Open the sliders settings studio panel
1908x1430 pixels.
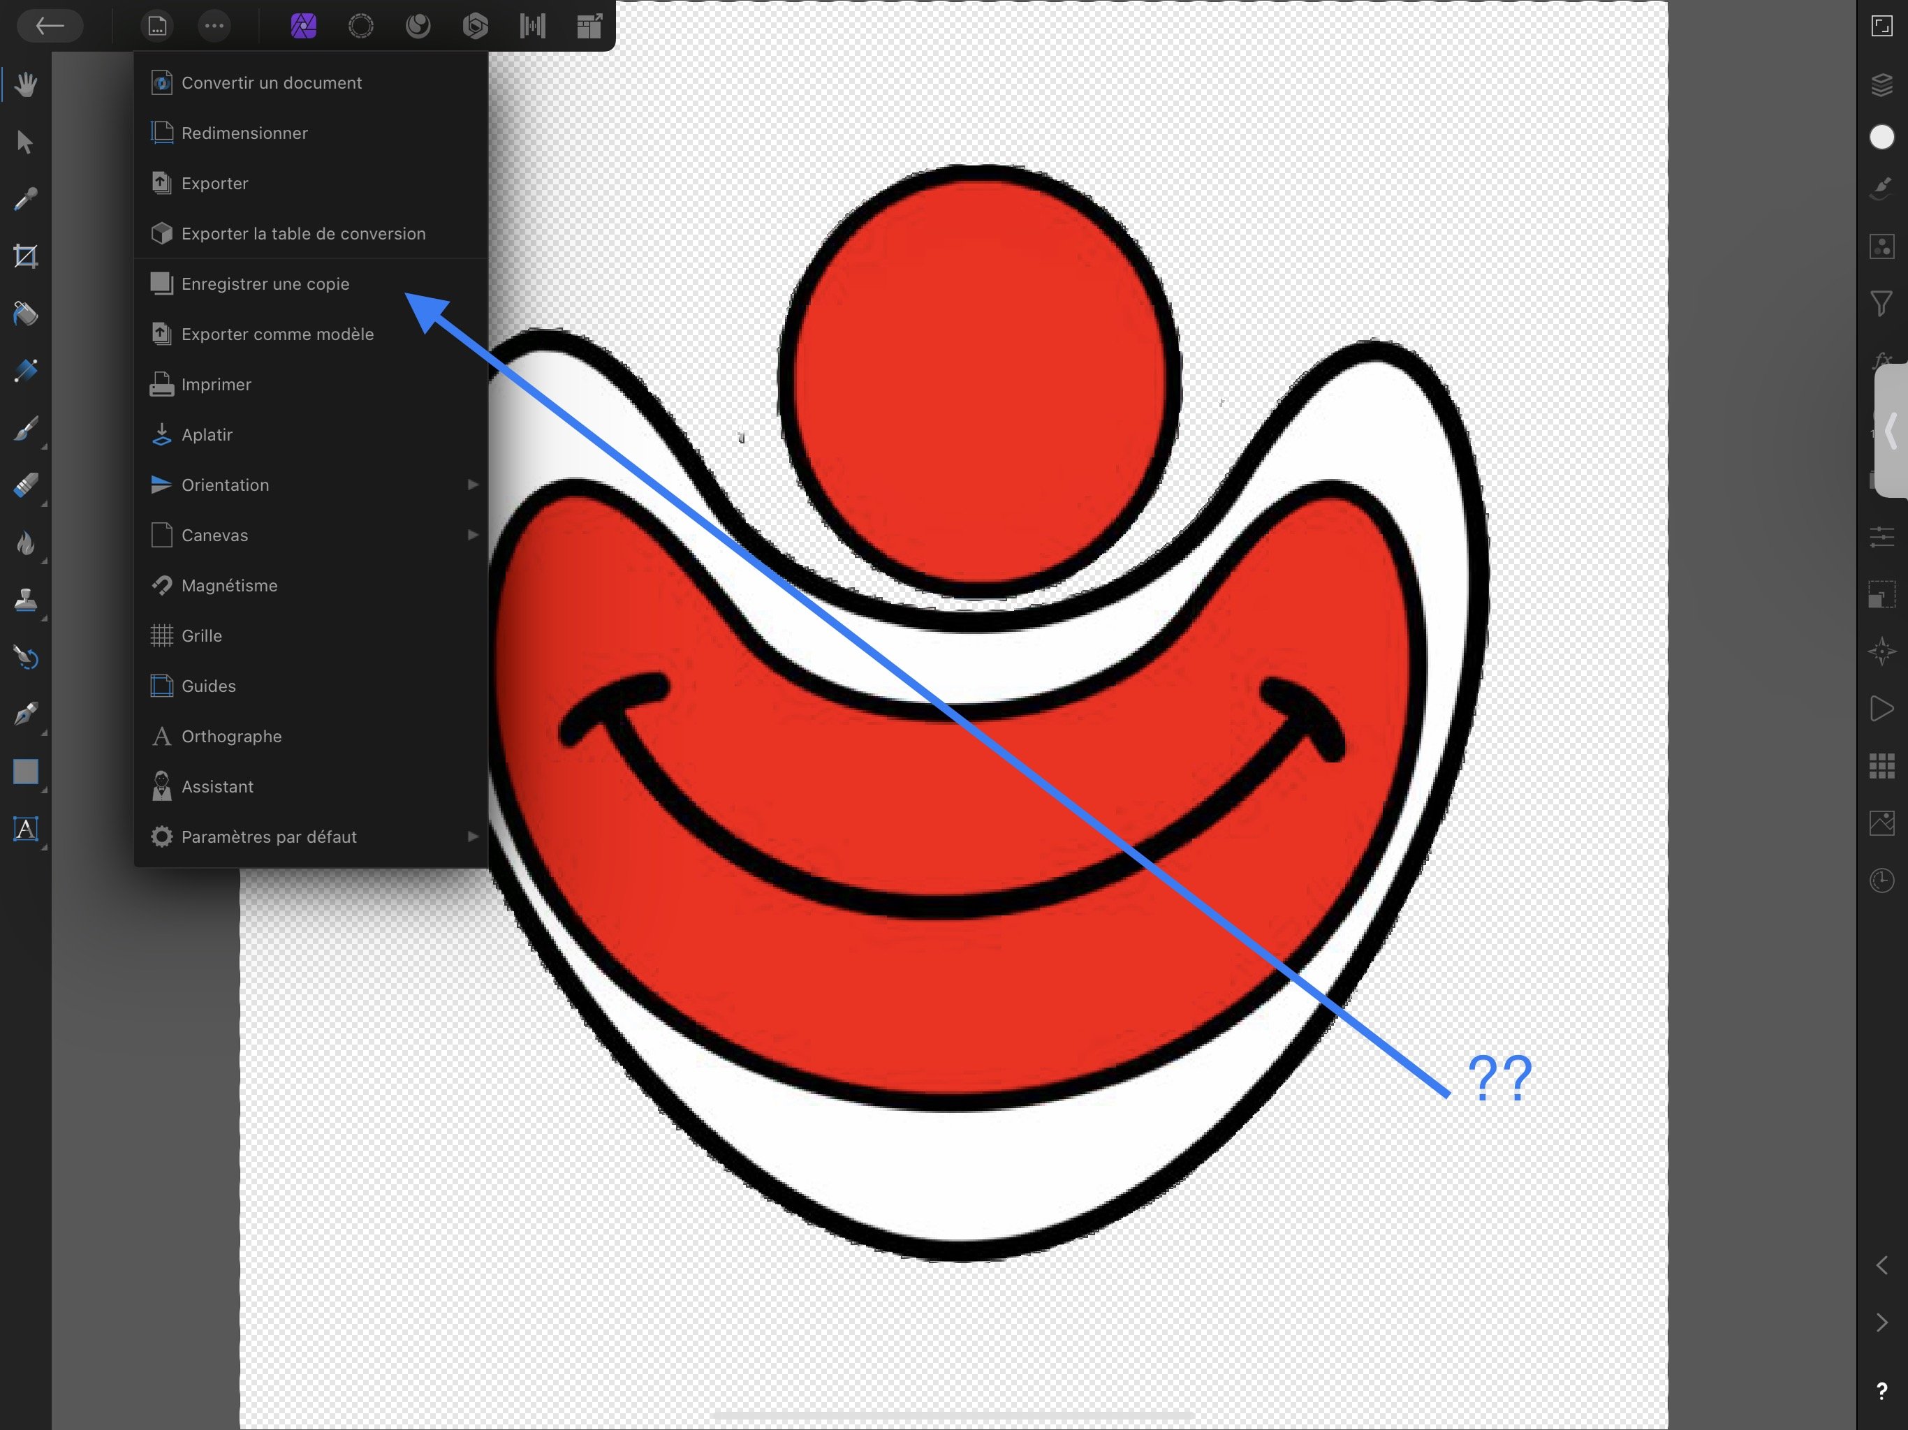pos(1881,538)
